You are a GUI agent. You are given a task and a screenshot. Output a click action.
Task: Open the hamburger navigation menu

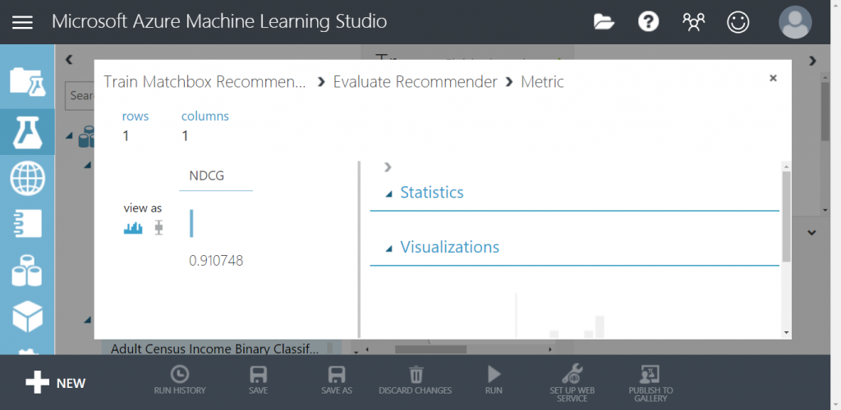click(x=22, y=22)
